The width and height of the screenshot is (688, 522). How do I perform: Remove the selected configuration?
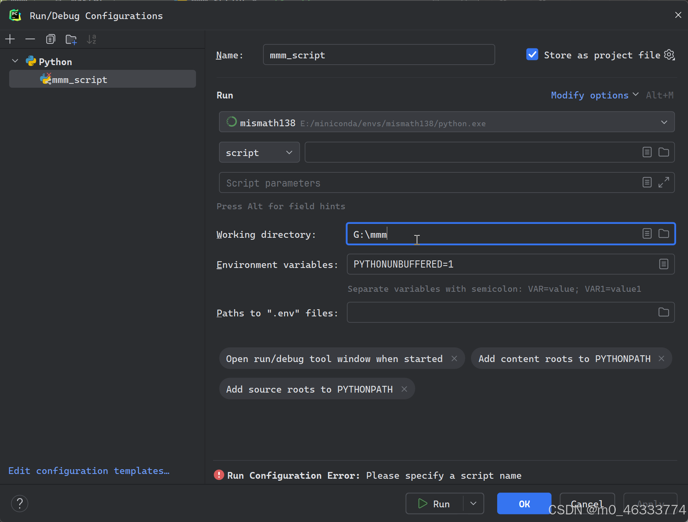(x=30, y=39)
